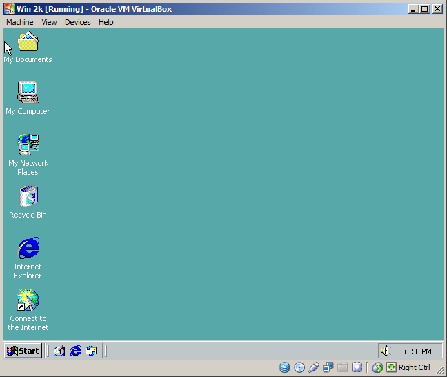Click the volume speaker tray icon
The image size is (447, 377).
pos(386,351)
